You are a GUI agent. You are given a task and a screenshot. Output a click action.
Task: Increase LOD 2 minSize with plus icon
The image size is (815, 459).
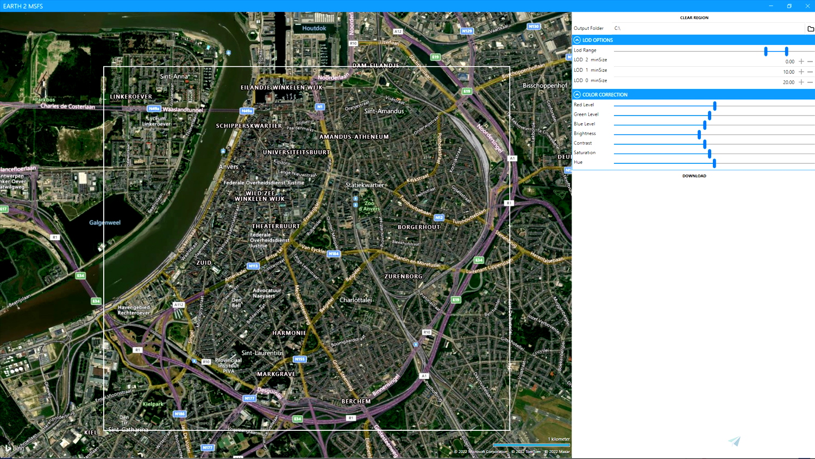[800, 61]
